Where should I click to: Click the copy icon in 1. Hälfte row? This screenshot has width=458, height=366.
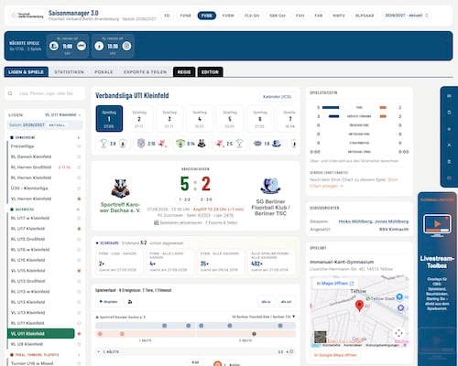tap(291, 351)
